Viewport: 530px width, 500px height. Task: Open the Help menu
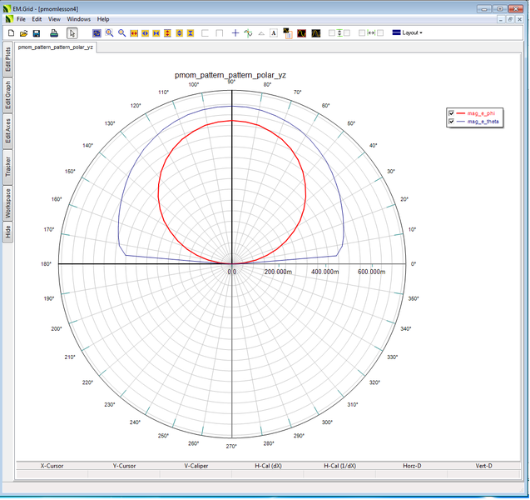pyautogui.click(x=103, y=18)
